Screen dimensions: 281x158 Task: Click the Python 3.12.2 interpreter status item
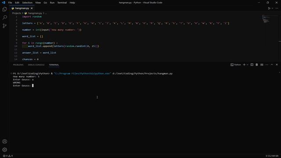tap(272, 156)
